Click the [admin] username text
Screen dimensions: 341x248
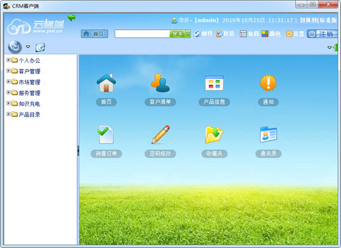(206, 21)
